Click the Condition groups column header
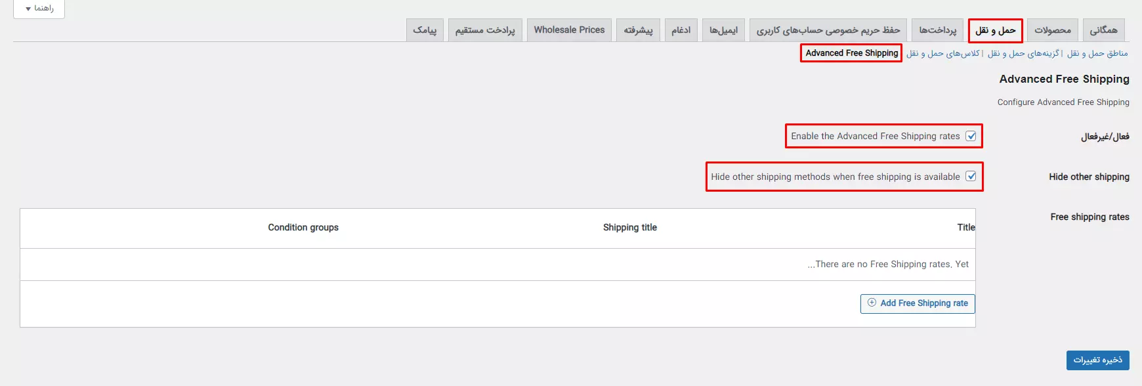Screen dimensions: 1142x386 click(x=303, y=227)
